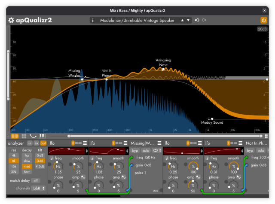Undo the last change
Viewport: 275px width, 204px height.
coord(197,20)
